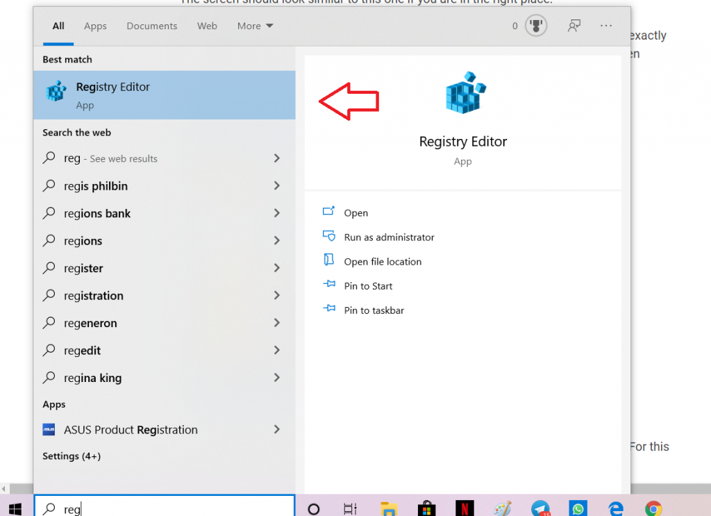Click the magnifier icon in the search box
This screenshot has height=516, width=711.
point(49,509)
